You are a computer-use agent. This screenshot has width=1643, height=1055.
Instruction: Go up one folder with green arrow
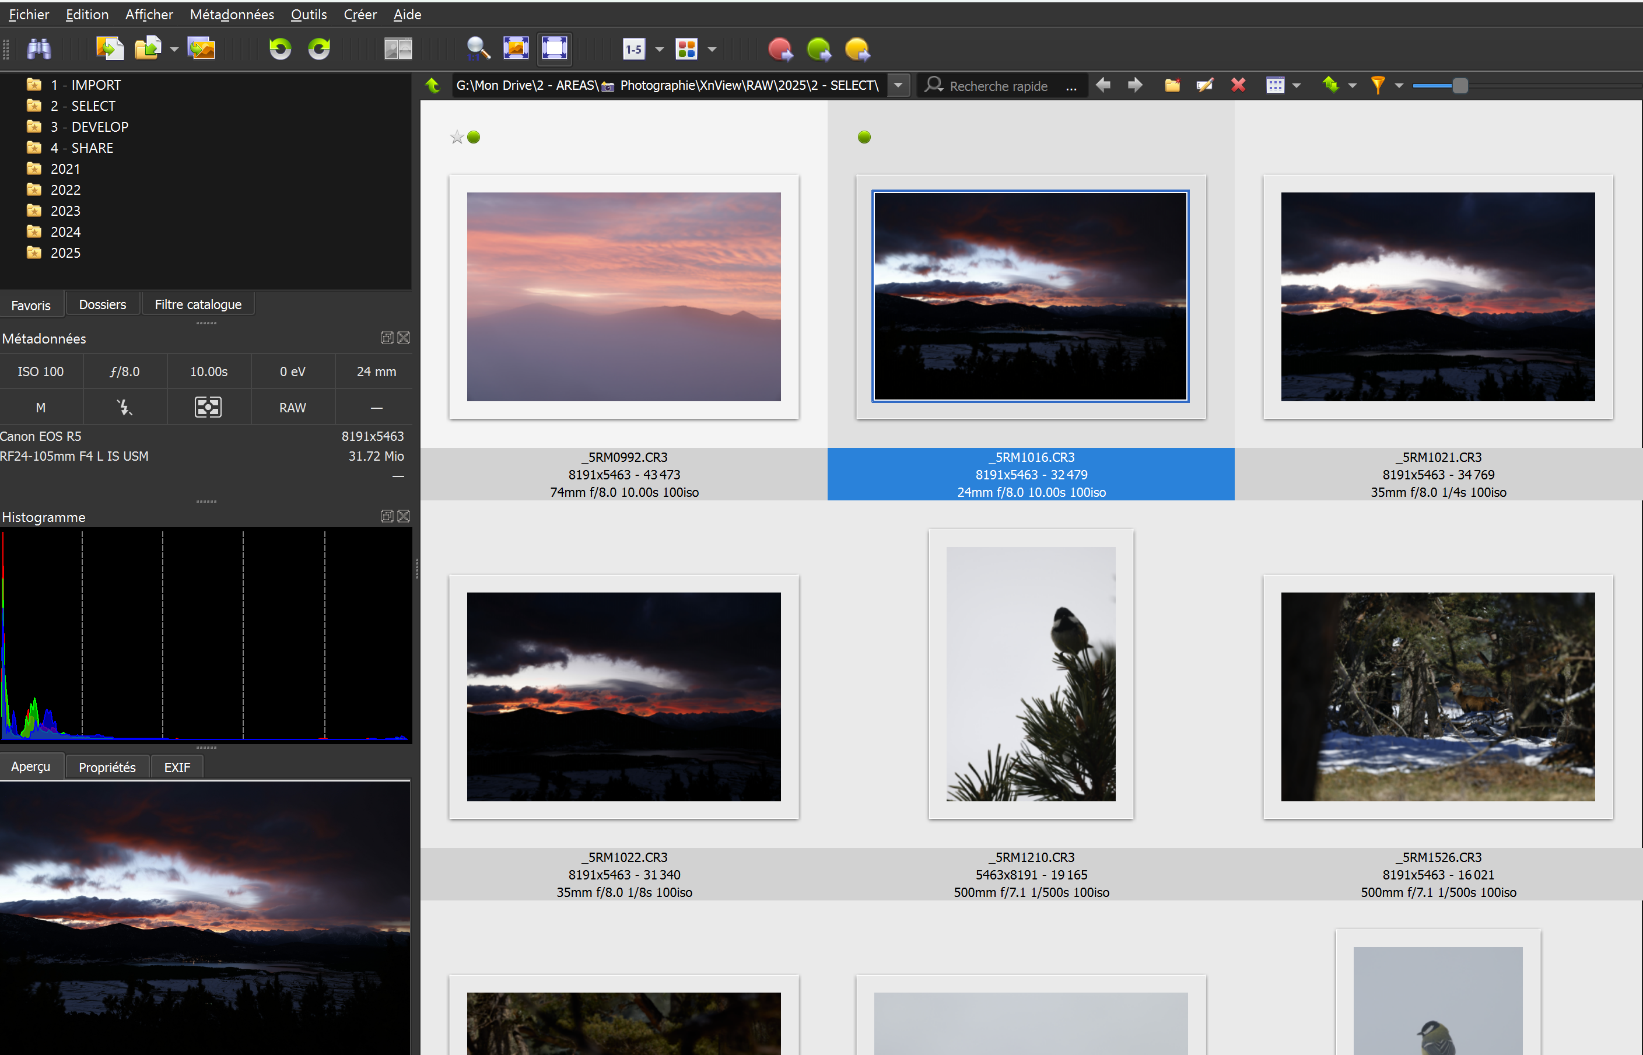coord(432,86)
